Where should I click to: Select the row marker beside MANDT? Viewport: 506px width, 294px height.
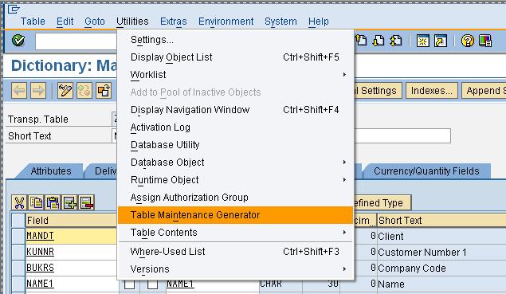[x=18, y=236]
